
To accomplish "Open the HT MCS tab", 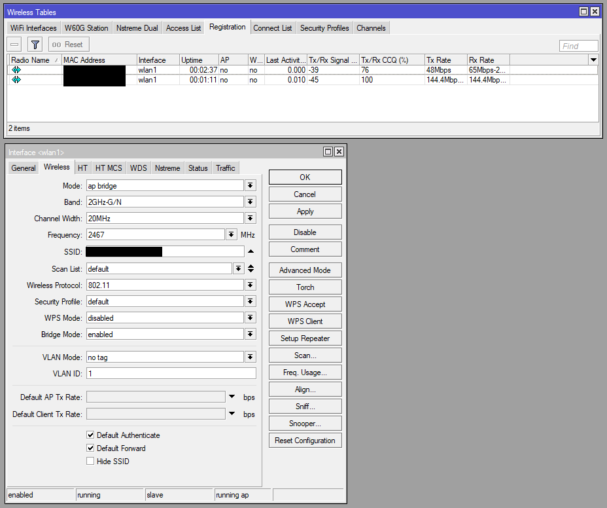I will [x=109, y=168].
